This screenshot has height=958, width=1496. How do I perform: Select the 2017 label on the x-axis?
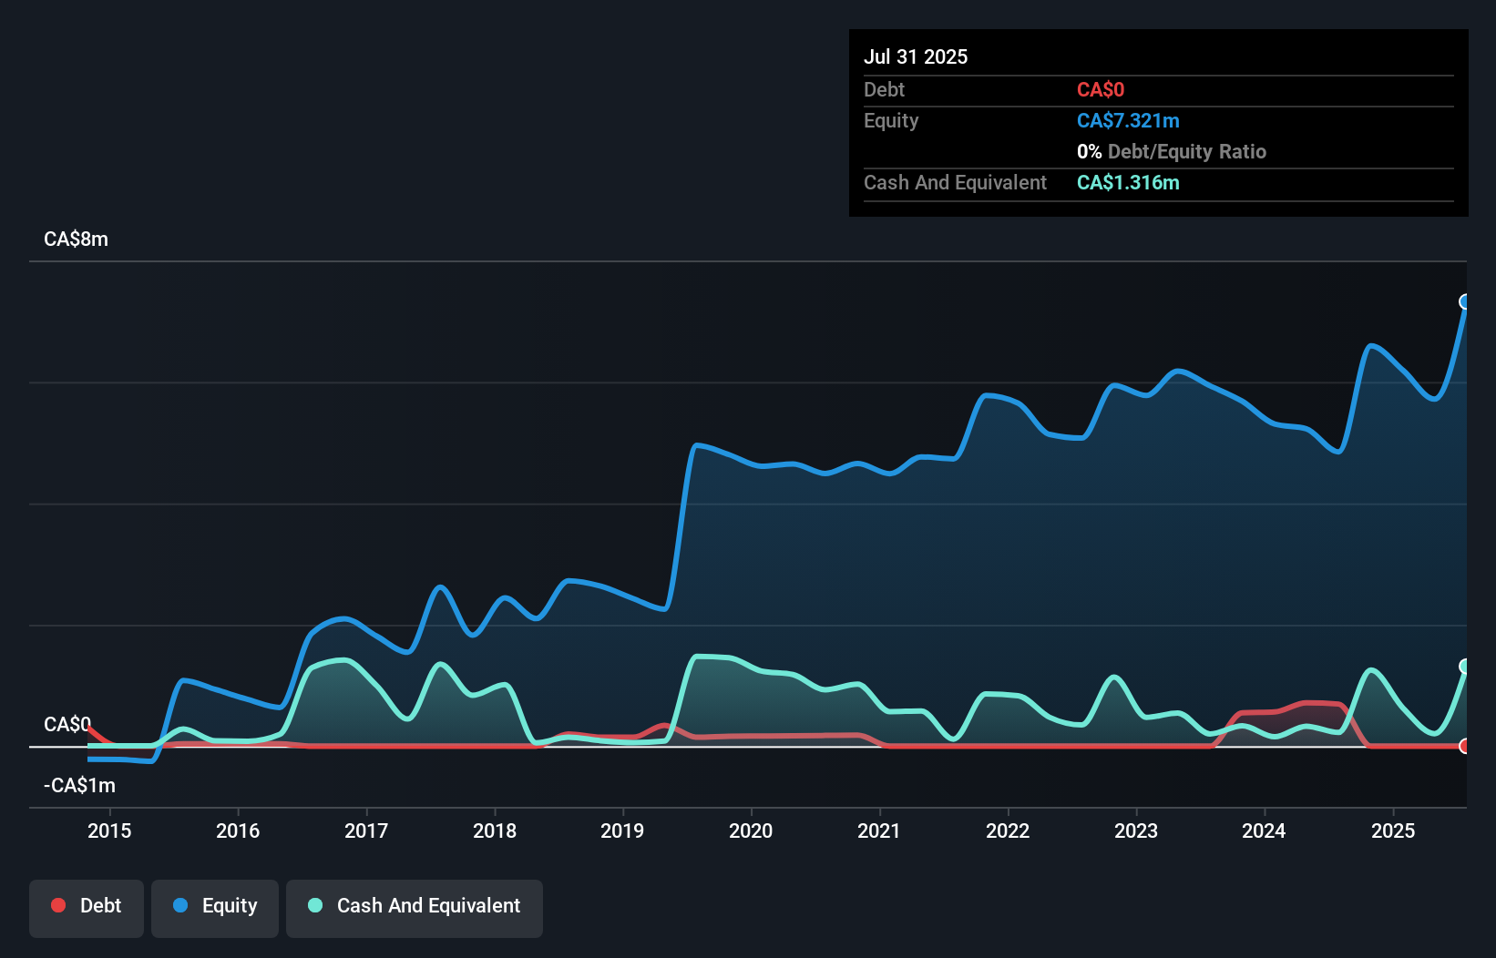(x=366, y=831)
